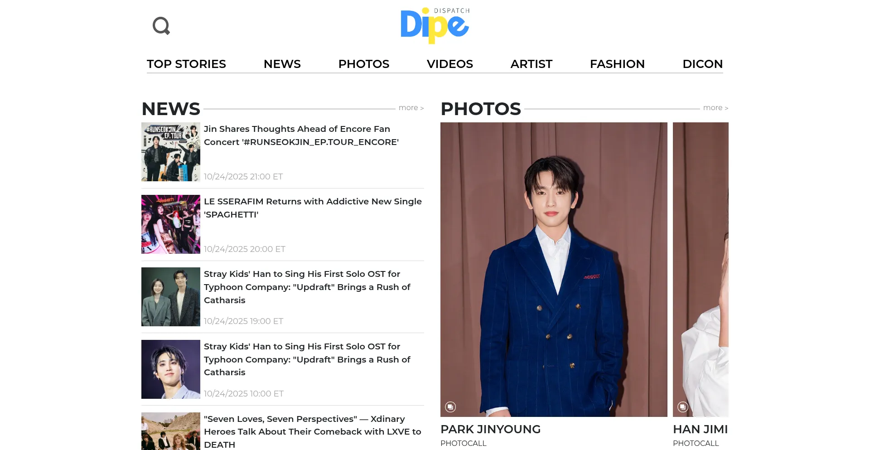Viewport: 870px width, 450px height.
Task: Click Han close-up thumbnail from 10:00 ET article
Action: coord(171,369)
